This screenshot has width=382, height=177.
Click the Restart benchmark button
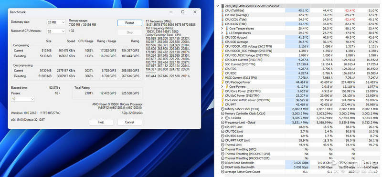[129, 23]
